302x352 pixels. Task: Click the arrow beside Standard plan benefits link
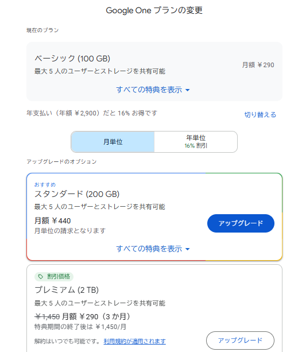(188, 249)
